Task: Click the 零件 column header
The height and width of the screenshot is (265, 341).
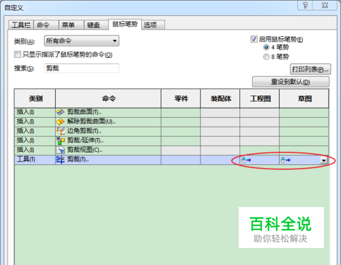Action: 181,99
